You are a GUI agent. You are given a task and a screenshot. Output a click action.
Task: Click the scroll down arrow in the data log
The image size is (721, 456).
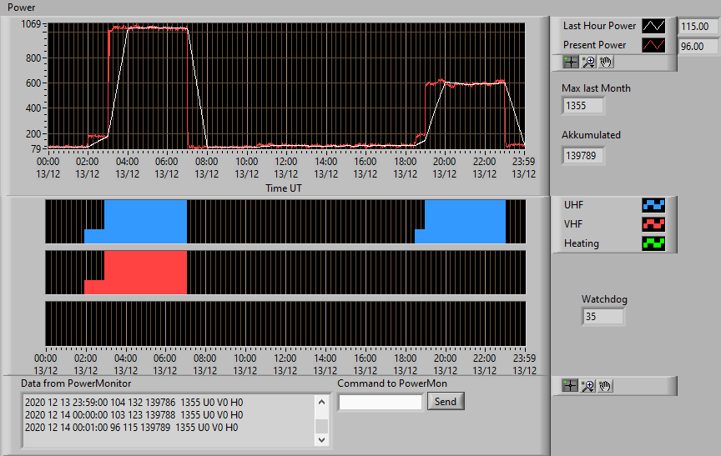(321, 439)
